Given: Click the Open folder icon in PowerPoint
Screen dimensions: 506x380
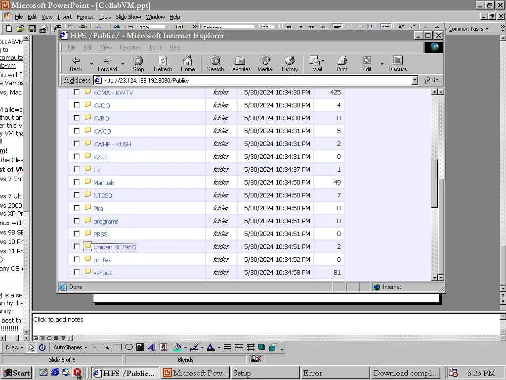Looking at the screenshot, I should (20, 29).
